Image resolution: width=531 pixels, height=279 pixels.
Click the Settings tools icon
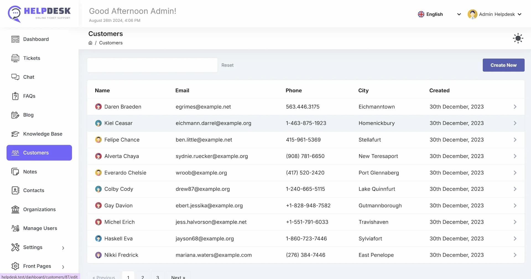pos(15,247)
